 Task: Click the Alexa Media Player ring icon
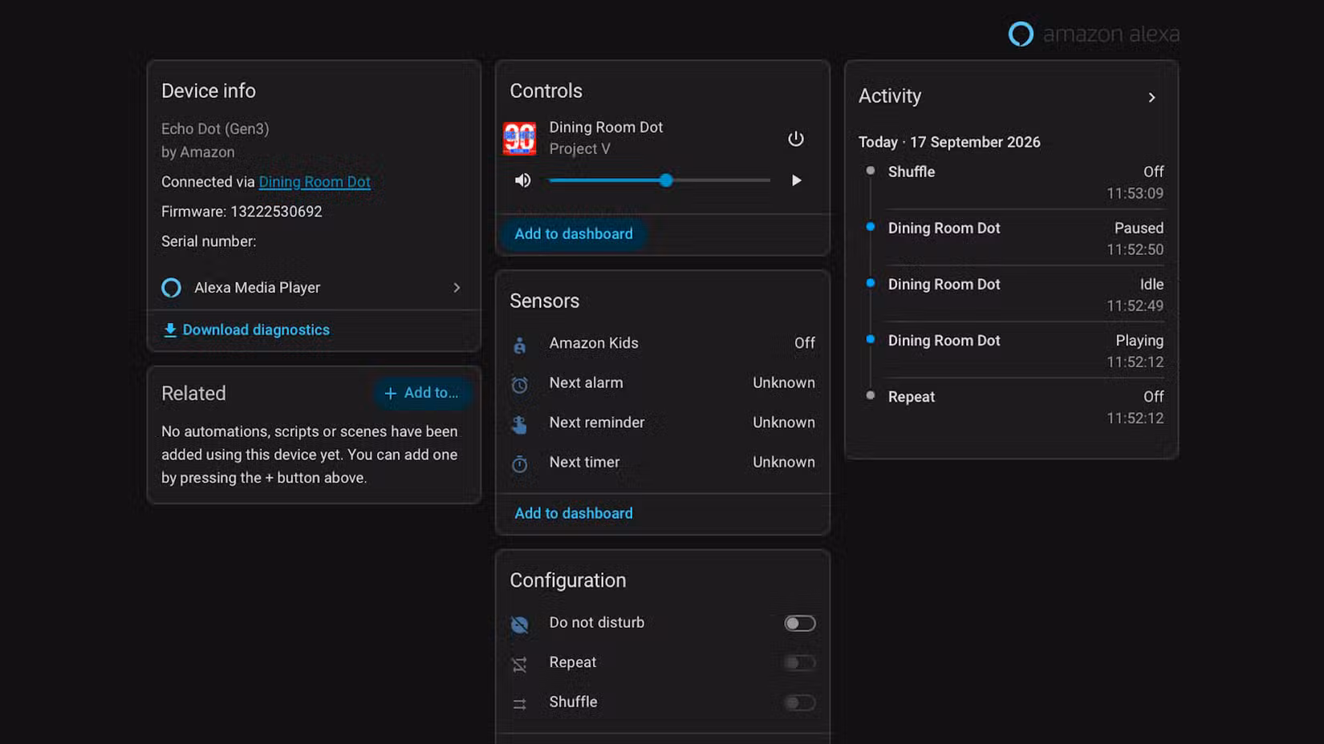(171, 288)
